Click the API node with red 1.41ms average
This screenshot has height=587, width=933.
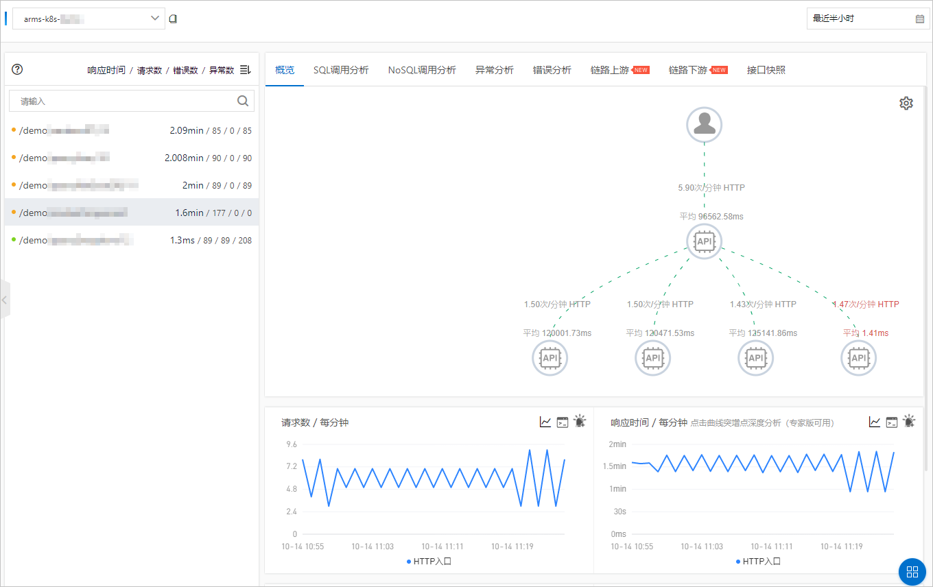tap(859, 358)
